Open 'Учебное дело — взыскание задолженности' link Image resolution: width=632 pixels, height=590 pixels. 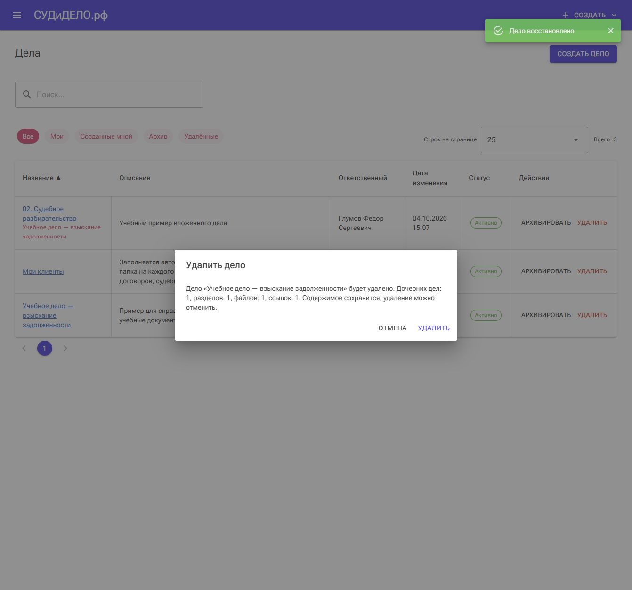[x=48, y=315]
